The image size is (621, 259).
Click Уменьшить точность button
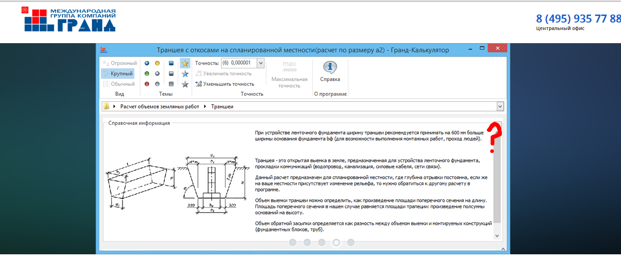point(224,84)
